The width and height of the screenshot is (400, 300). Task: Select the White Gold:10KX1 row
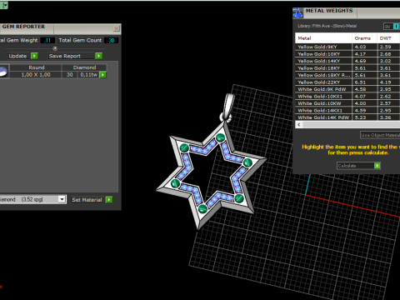tap(347, 97)
